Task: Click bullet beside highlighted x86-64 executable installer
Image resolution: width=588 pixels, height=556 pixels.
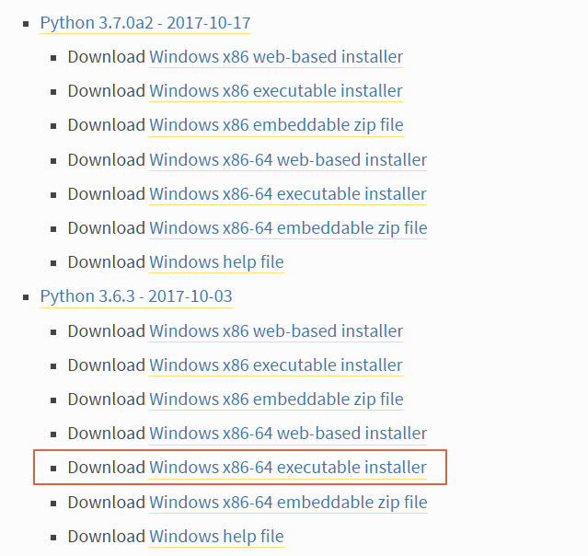Action: click(53, 469)
